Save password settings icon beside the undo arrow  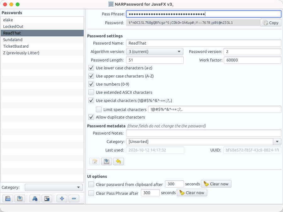pyautogui.click(x=107, y=162)
